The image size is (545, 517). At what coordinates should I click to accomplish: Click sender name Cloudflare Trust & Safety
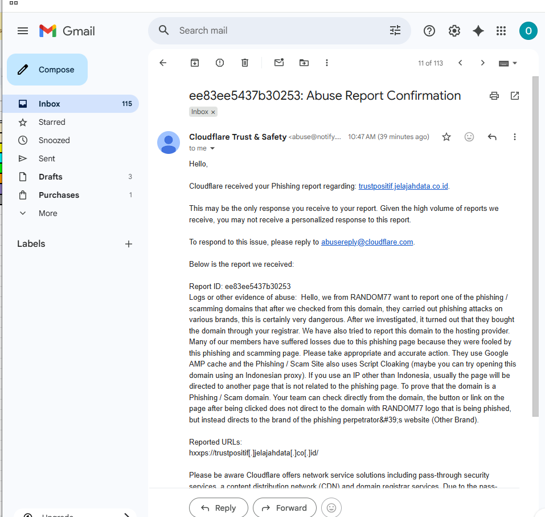coord(237,137)
